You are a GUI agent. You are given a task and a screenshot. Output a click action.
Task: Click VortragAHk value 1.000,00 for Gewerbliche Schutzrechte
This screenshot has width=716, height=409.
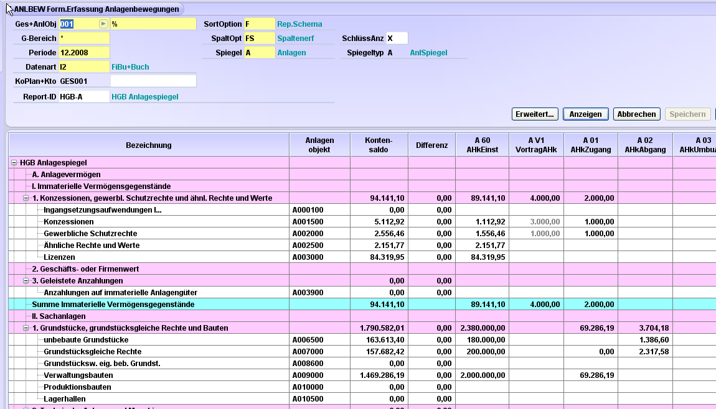(545, 234)
